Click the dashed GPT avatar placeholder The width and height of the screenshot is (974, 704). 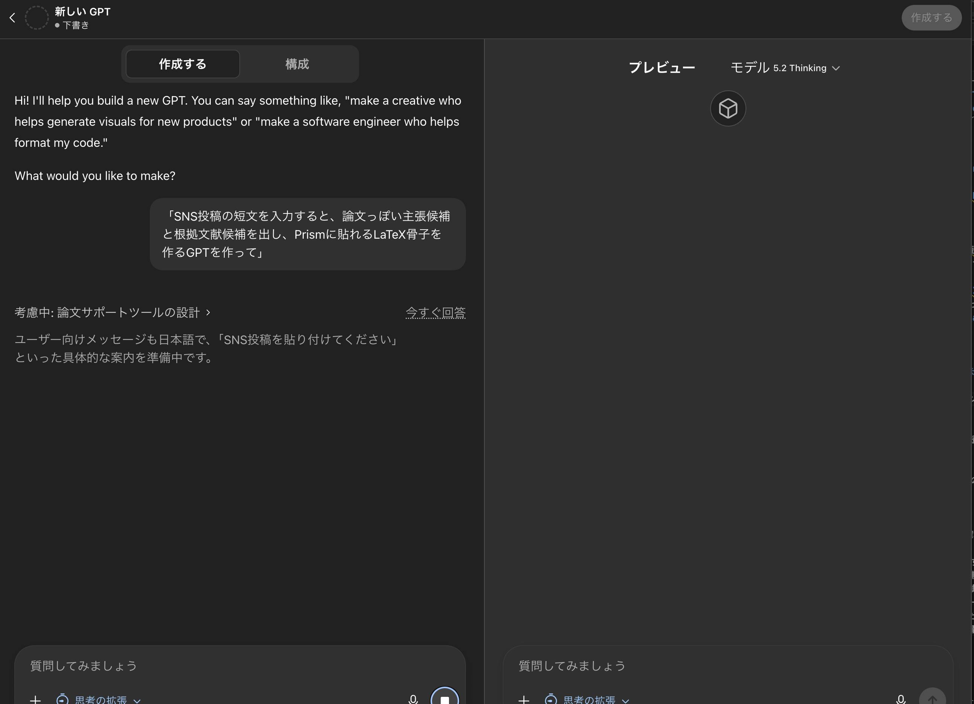click(37, 18)
